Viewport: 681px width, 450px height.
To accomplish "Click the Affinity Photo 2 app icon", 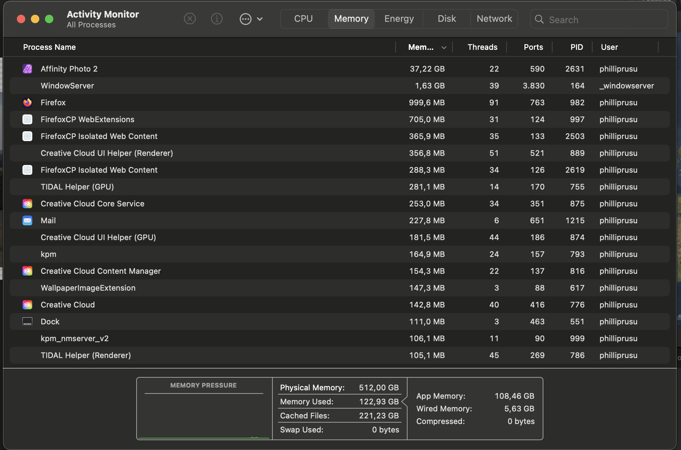I will (x=27, y=69).
